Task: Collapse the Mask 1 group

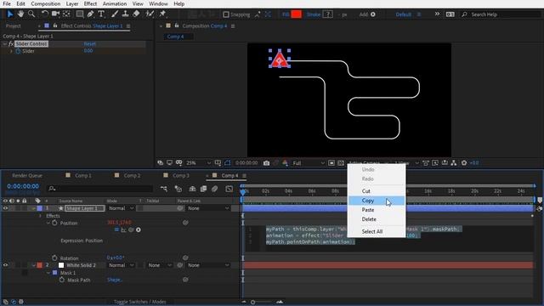Action: coord(48,273)
